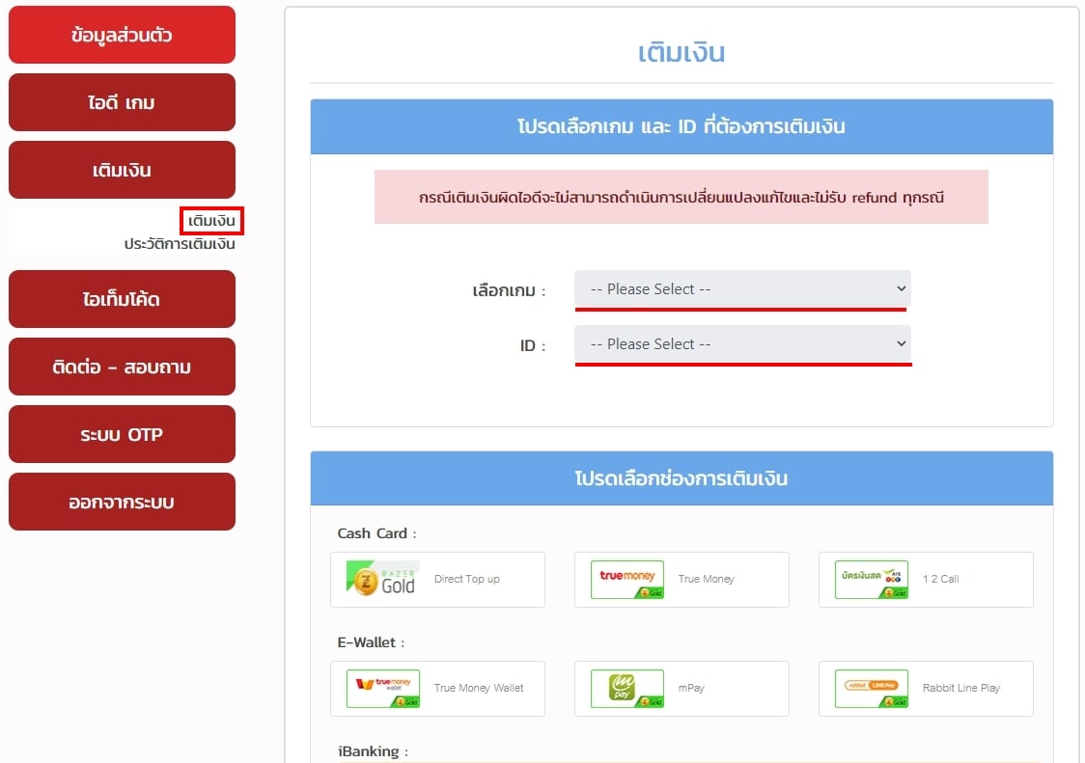This screenshot has height=763, width=1085.
Task: Click the Direct Top up label
Action: tap(467, 579)
